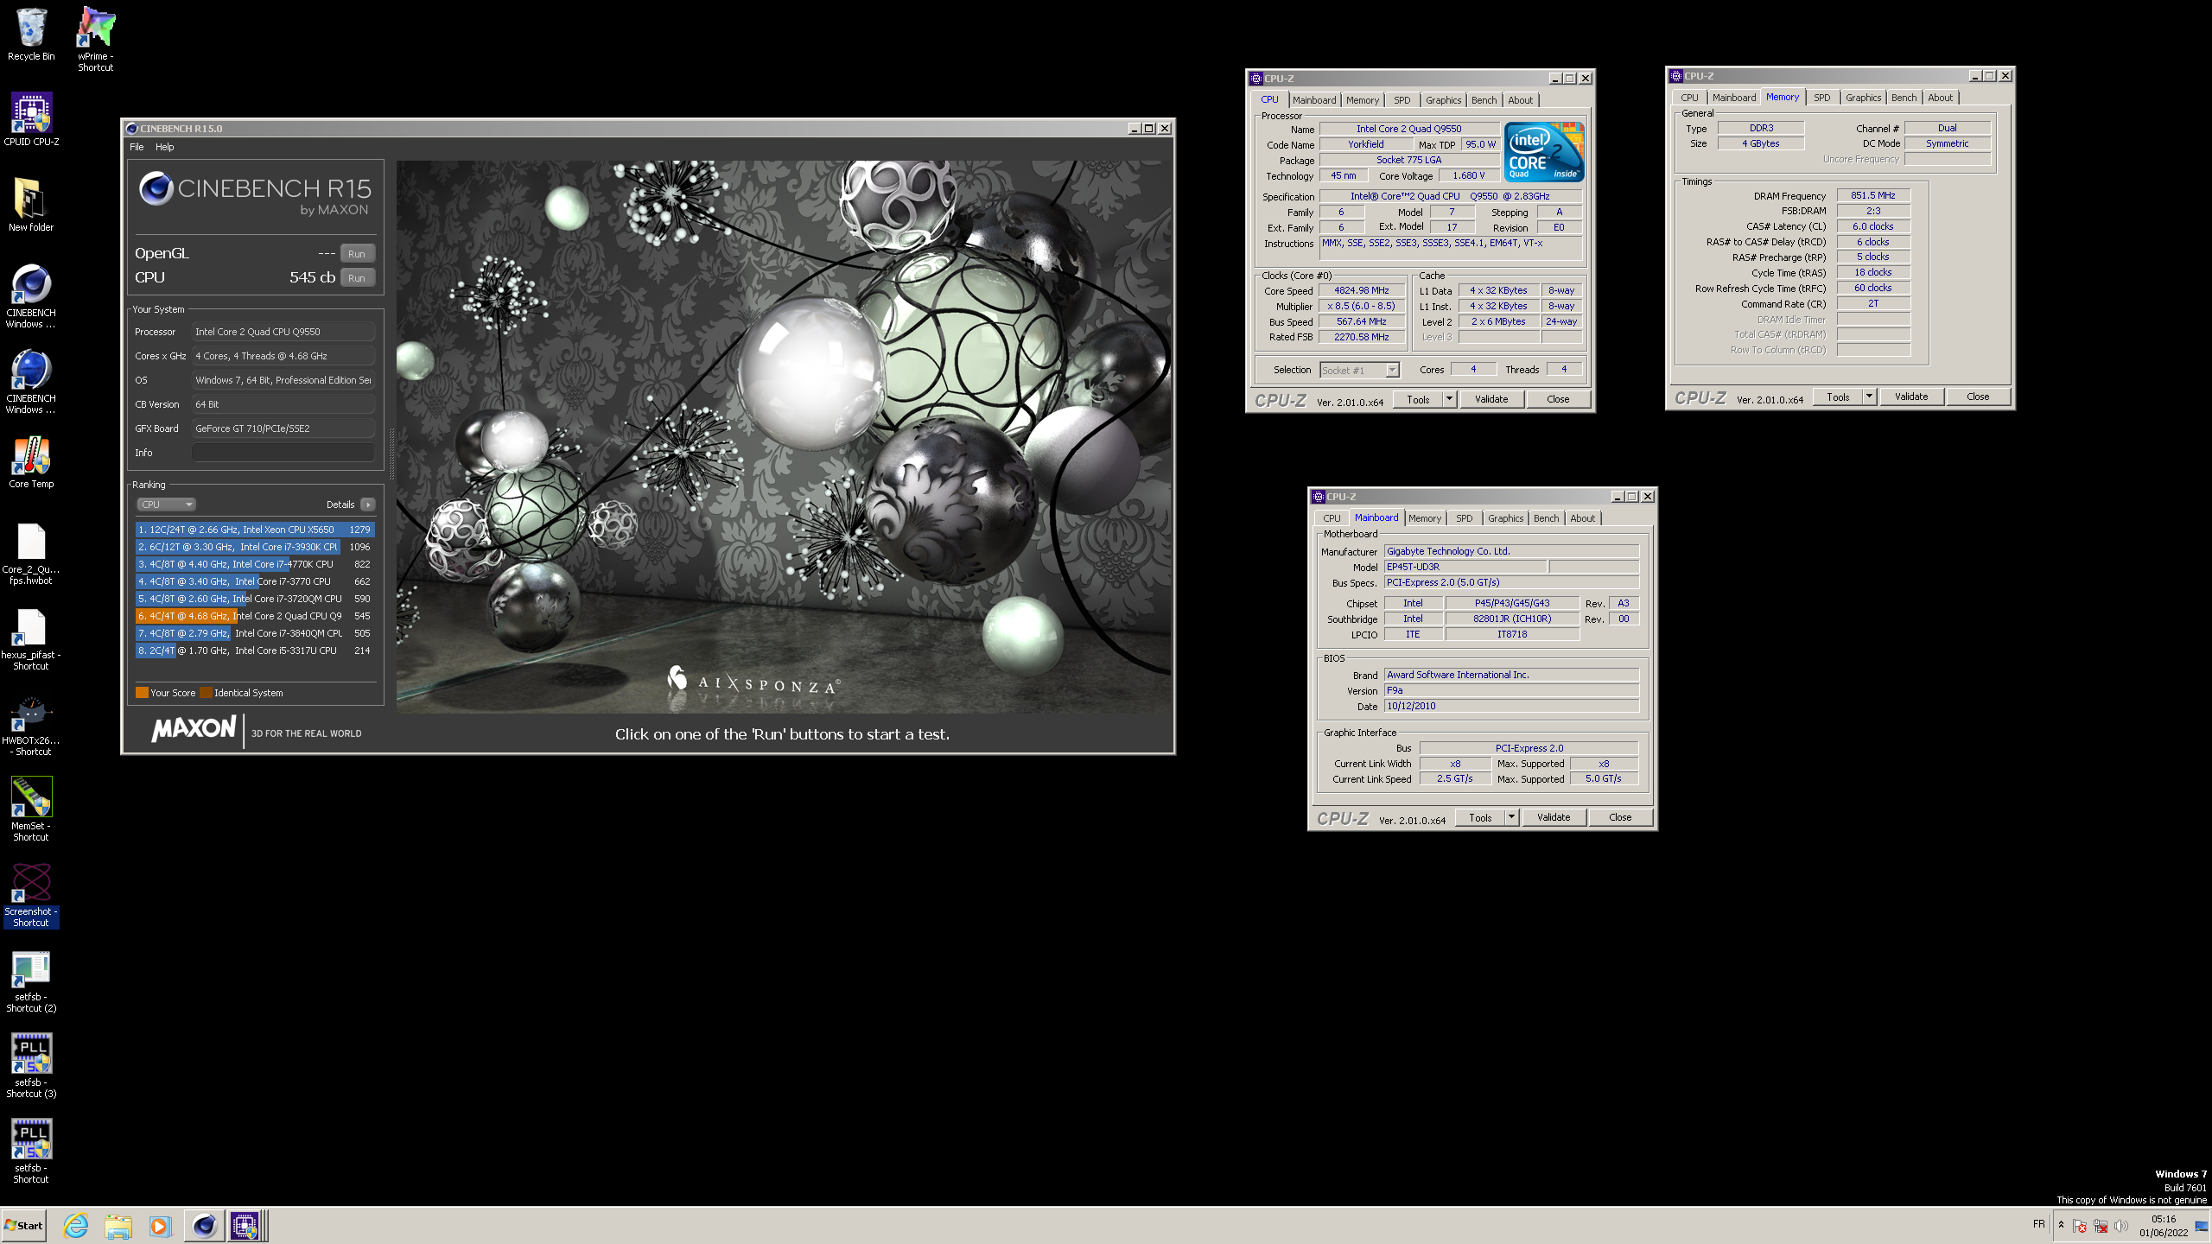Open the MemSet shortcut icon
The width and height of the screenshot is (2212, 1244).
point(31,809)
